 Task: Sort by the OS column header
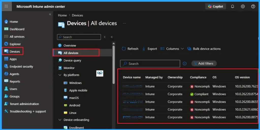[214, 77]
